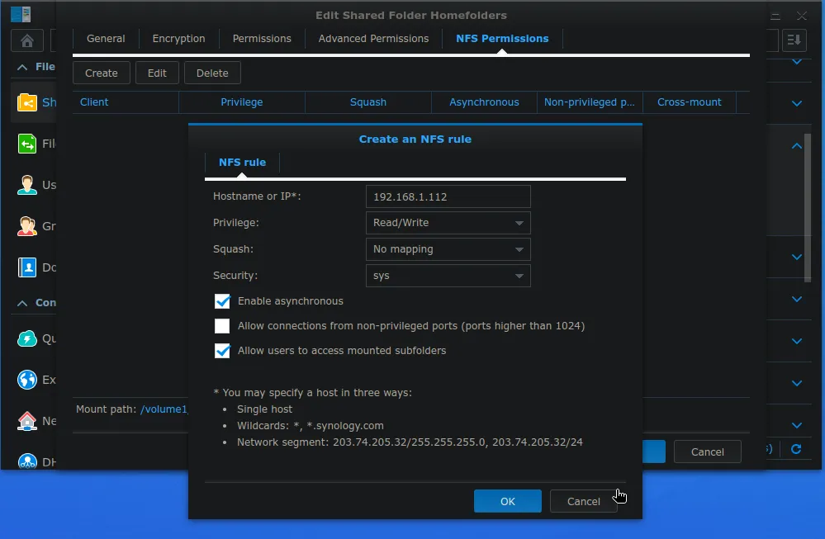Enable asynchronous checkbox
Image resolution: width=825 pixels, height=539 pixels.
(222, 301)
